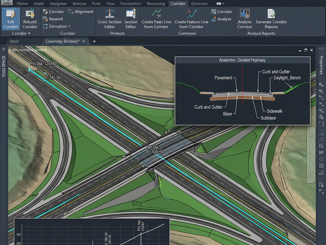Click the Corridor button above Analyze
The height and width of the screenshot is (245, 326).
[222, 12]
